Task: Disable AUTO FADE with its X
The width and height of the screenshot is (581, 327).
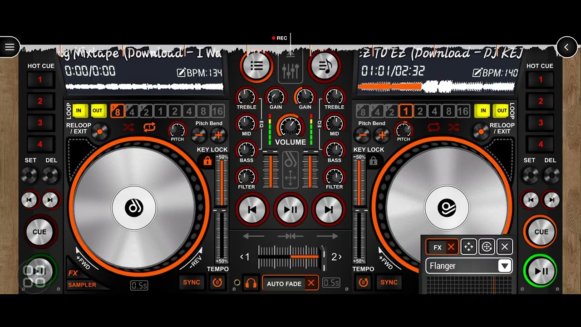Action: [x=311, y=283]
